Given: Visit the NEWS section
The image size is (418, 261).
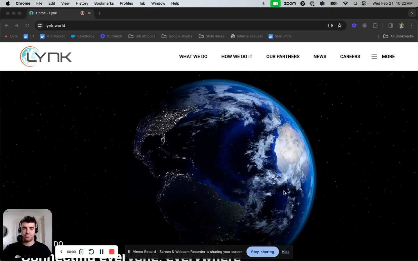Looking at the screenshot, I should pyautogui.click(x=320, y=57).
